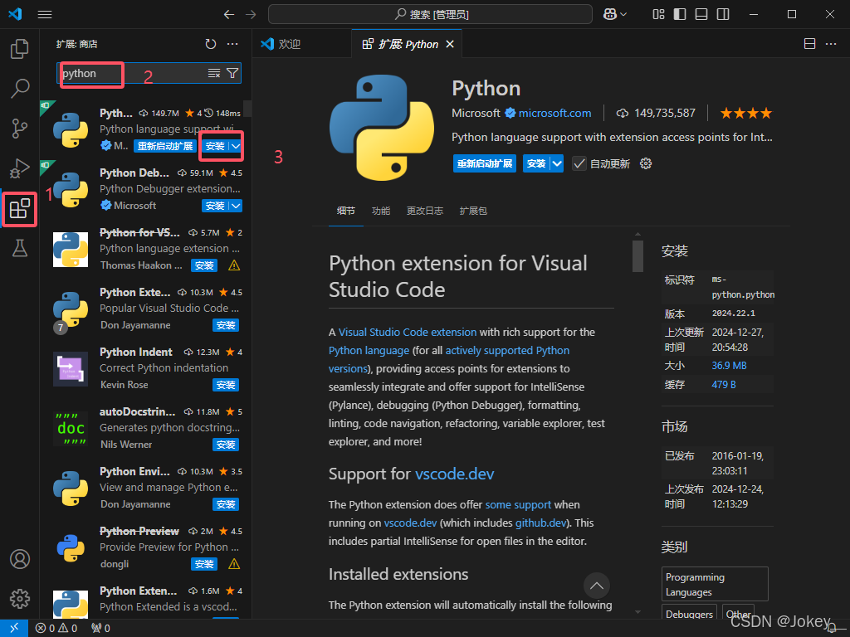Open the vscode.dev heading link
Image resolution: width=850 pixels, height=637 pixels.
point(454,474)
